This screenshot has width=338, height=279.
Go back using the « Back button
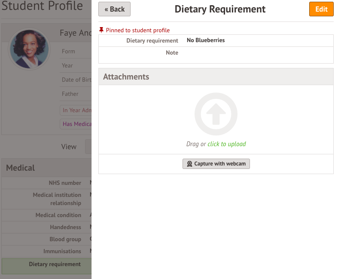(114, 9)
